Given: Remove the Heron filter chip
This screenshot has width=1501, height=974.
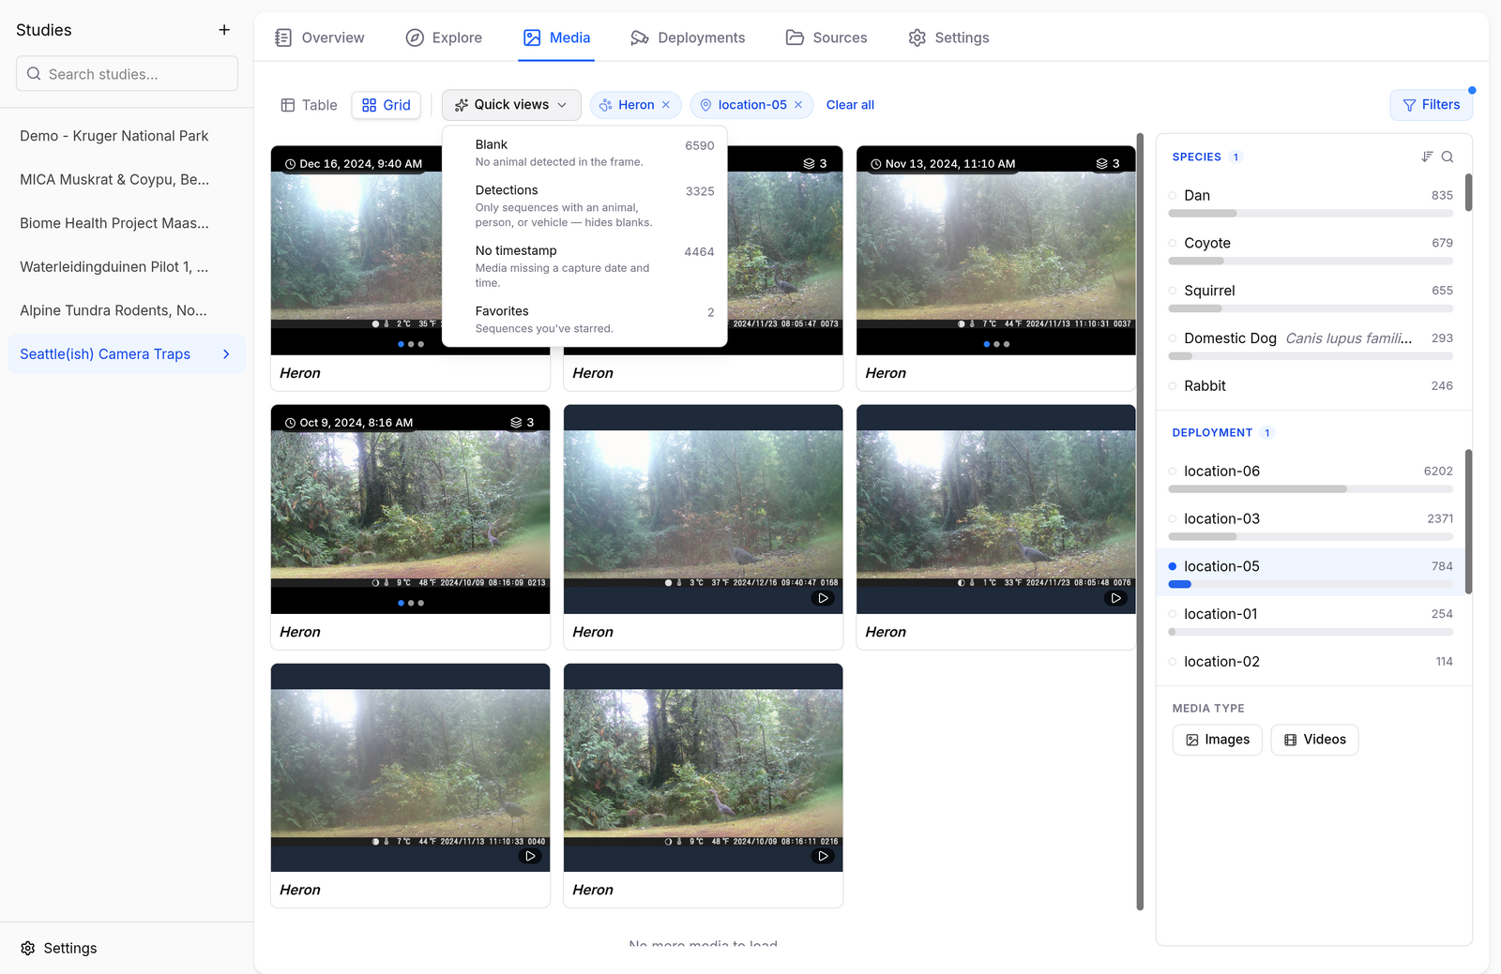Looking at the screenshot, I should click(666, 105).
